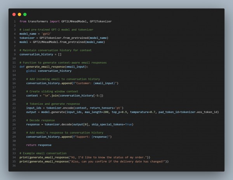233x180 pixels.
Task: Select the 'from transformers import' line
Action: tap(66, 21)
